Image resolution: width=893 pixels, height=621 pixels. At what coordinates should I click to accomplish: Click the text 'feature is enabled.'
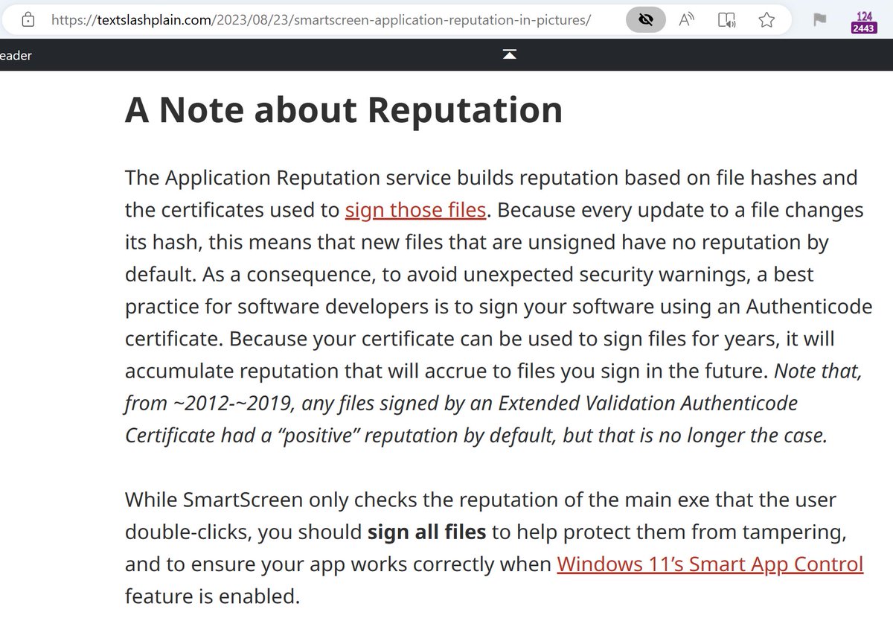(x=212, y=596)
